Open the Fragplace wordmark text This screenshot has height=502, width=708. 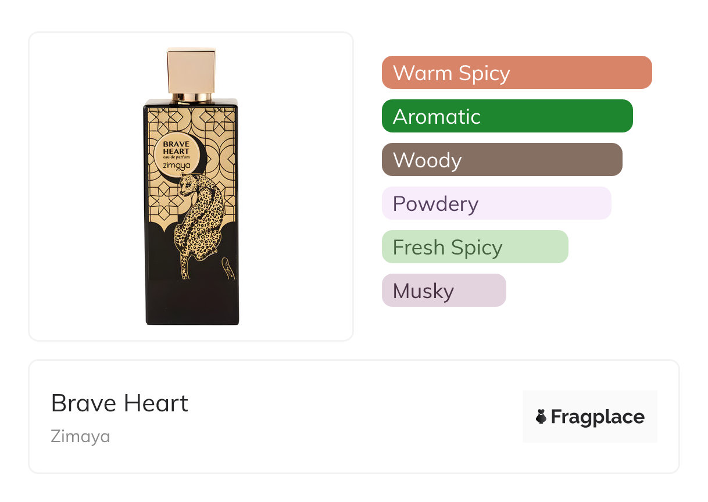click(x=598, y=417)
